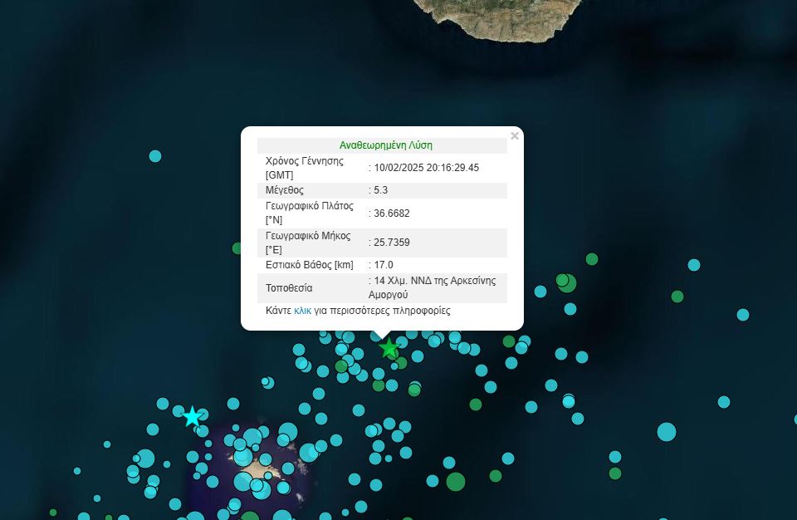This screenshot has width=797, height=520.
Task: Click green circle partly hidden behind popup's left edge
Action: [x=237, y=248]
